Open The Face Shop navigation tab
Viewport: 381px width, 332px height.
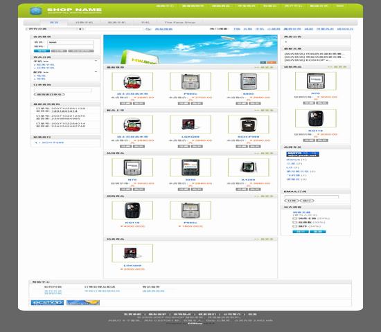click(x=179, y=23)
